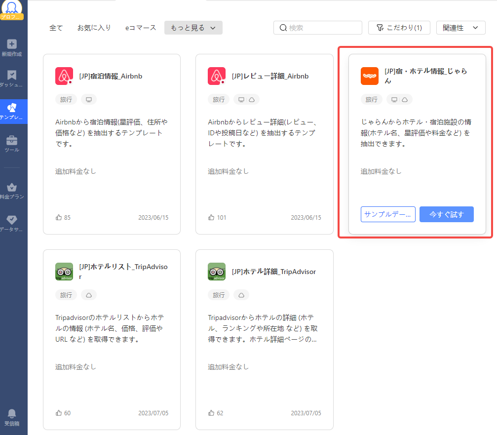Select the eコマース tab

141,28
